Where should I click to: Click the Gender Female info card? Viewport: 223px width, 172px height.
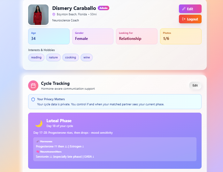tap(93, 36)
